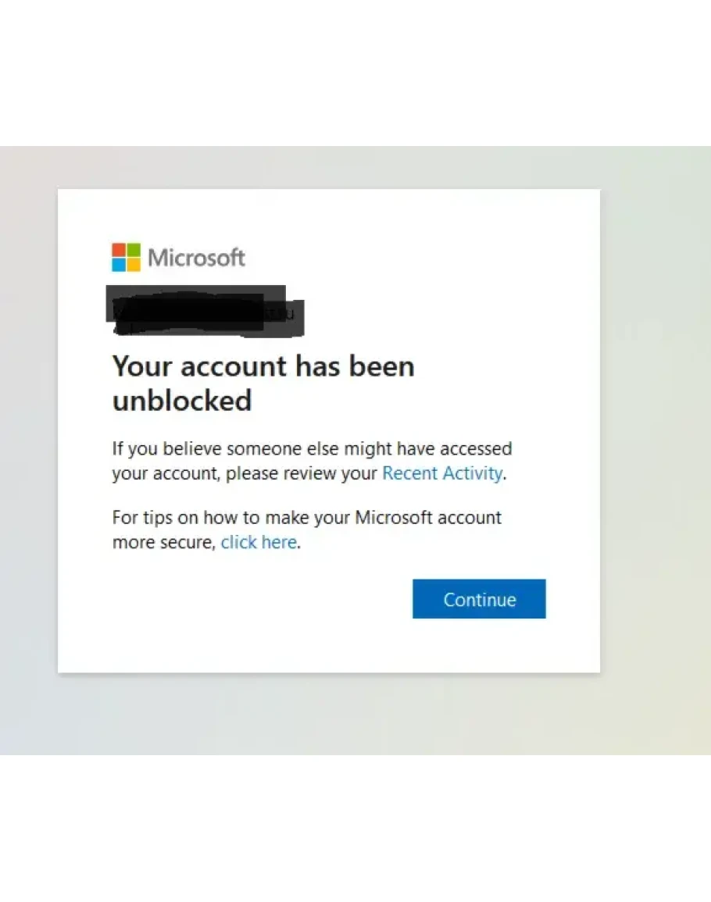Select the blacked-out email address

pyautogui.click(x=205, y=312)
